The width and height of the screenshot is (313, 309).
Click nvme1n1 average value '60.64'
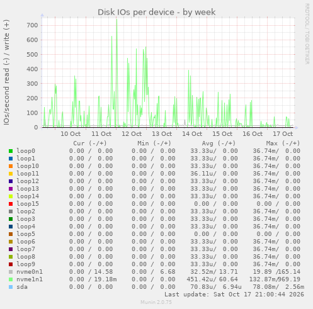click(229, 279)
